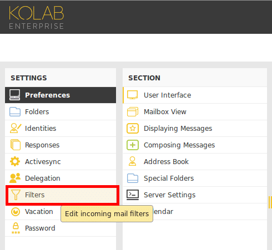This screenshot has height=250, width=272.
Task: Click the yellow splitter handle at the right edge
Action: [x=270, y=202]
